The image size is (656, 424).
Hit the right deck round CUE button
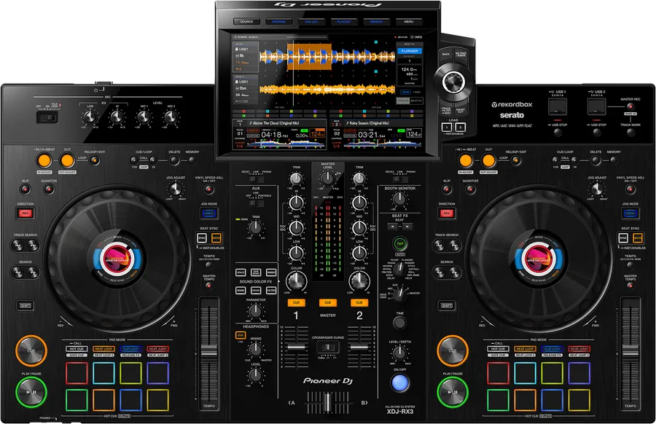pyautogui.click(x=453, y=350)
